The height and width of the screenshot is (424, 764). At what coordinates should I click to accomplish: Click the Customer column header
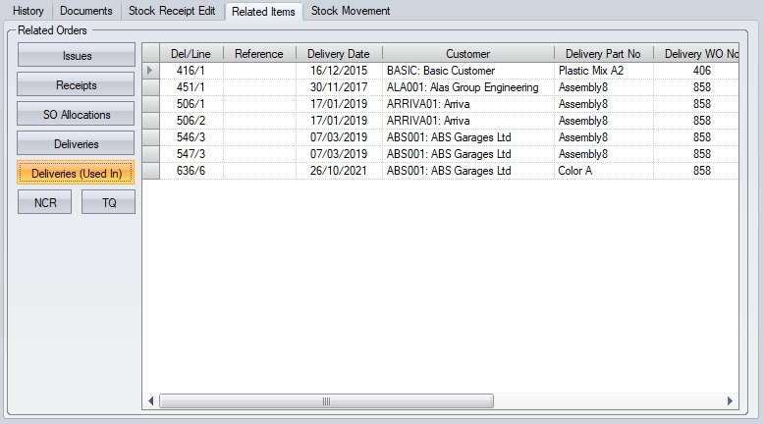click(x=467, y=54)
